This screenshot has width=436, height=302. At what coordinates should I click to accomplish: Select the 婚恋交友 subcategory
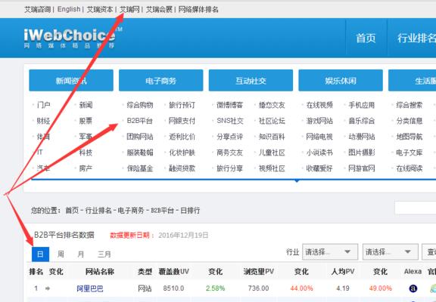(x=272, y=105)
